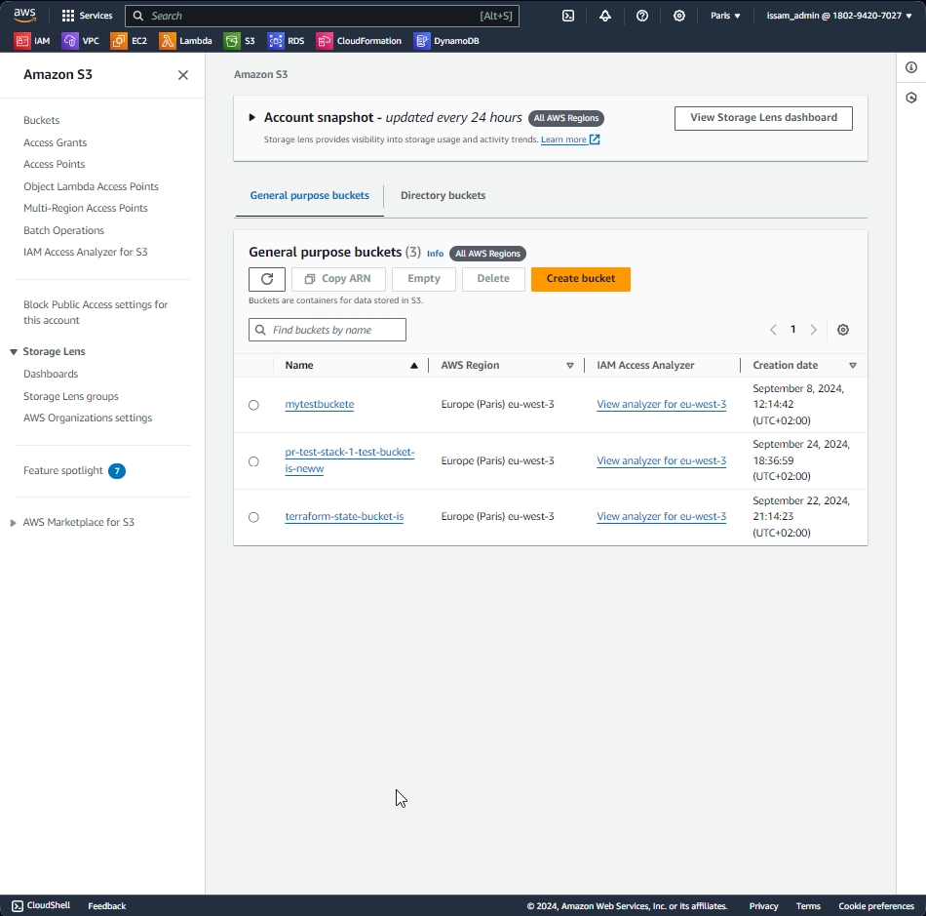926x916 pixels.
Task: Open bucket table preferences gear icon
Action: pos(843,330)
